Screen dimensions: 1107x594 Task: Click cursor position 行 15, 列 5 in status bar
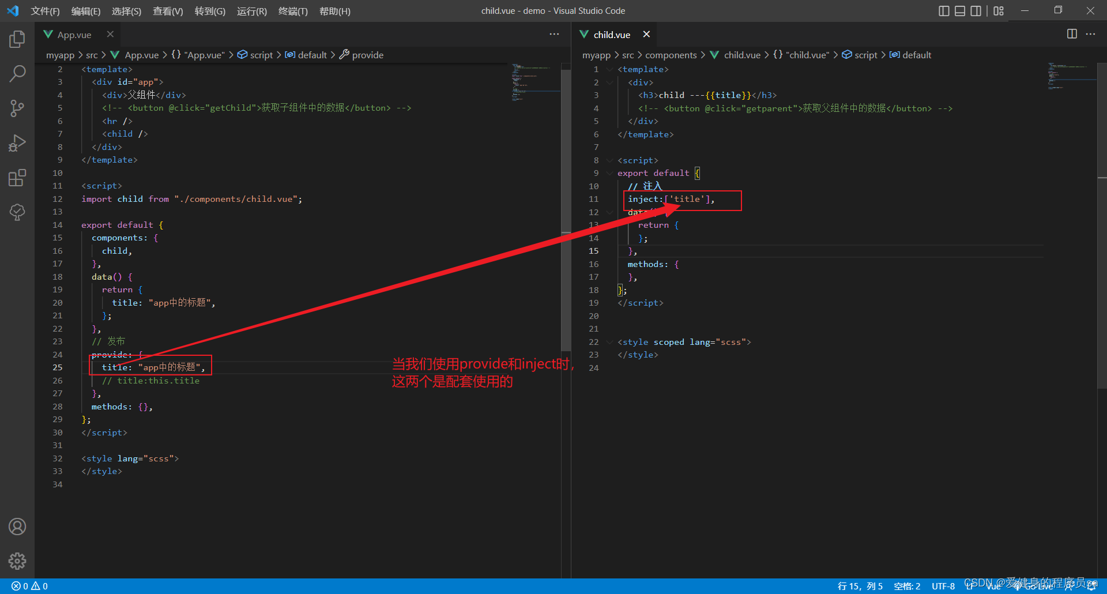pyautogui.click(x=860, y=586)
